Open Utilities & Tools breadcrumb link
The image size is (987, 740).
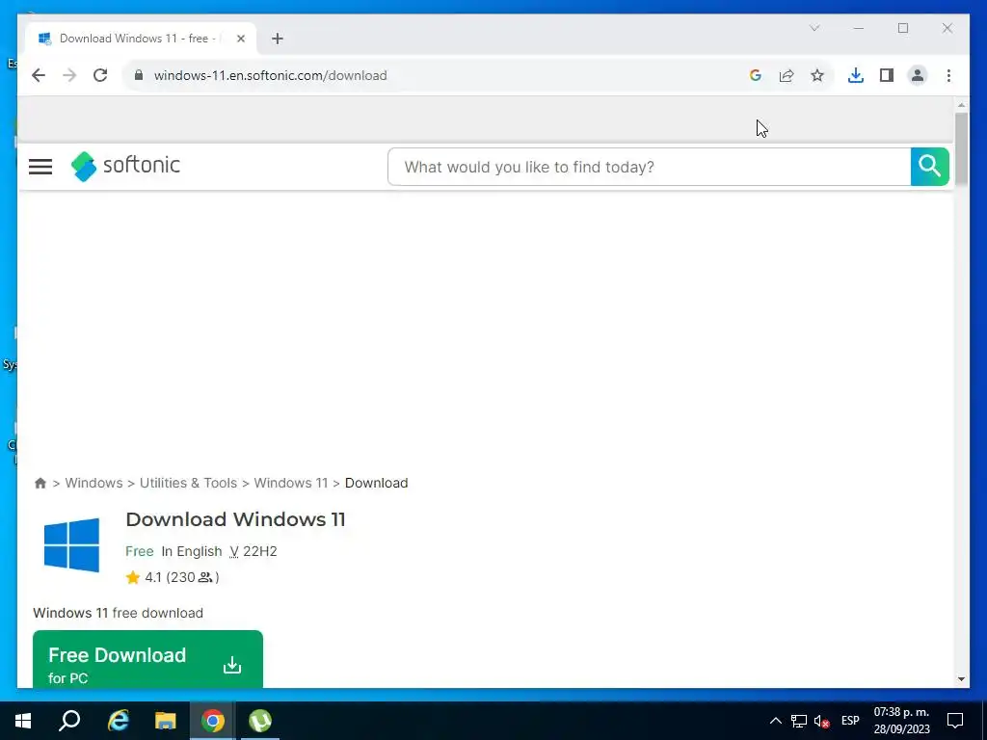click(188, 483)
